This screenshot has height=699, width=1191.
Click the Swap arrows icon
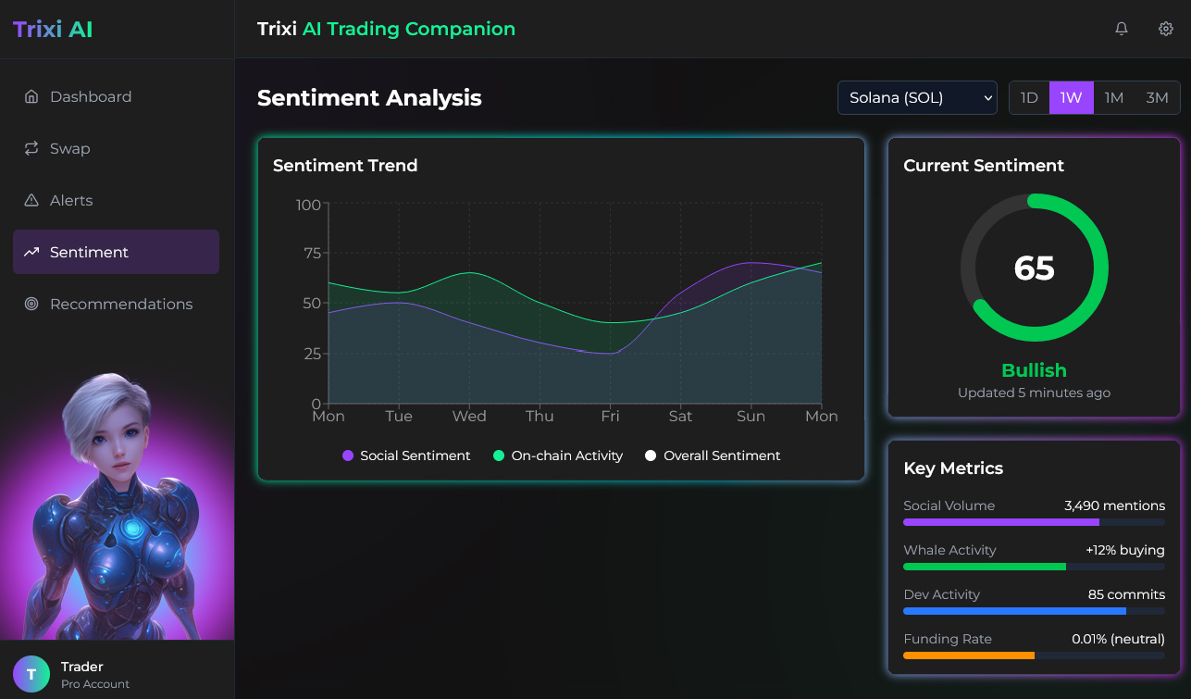[31, 148]
